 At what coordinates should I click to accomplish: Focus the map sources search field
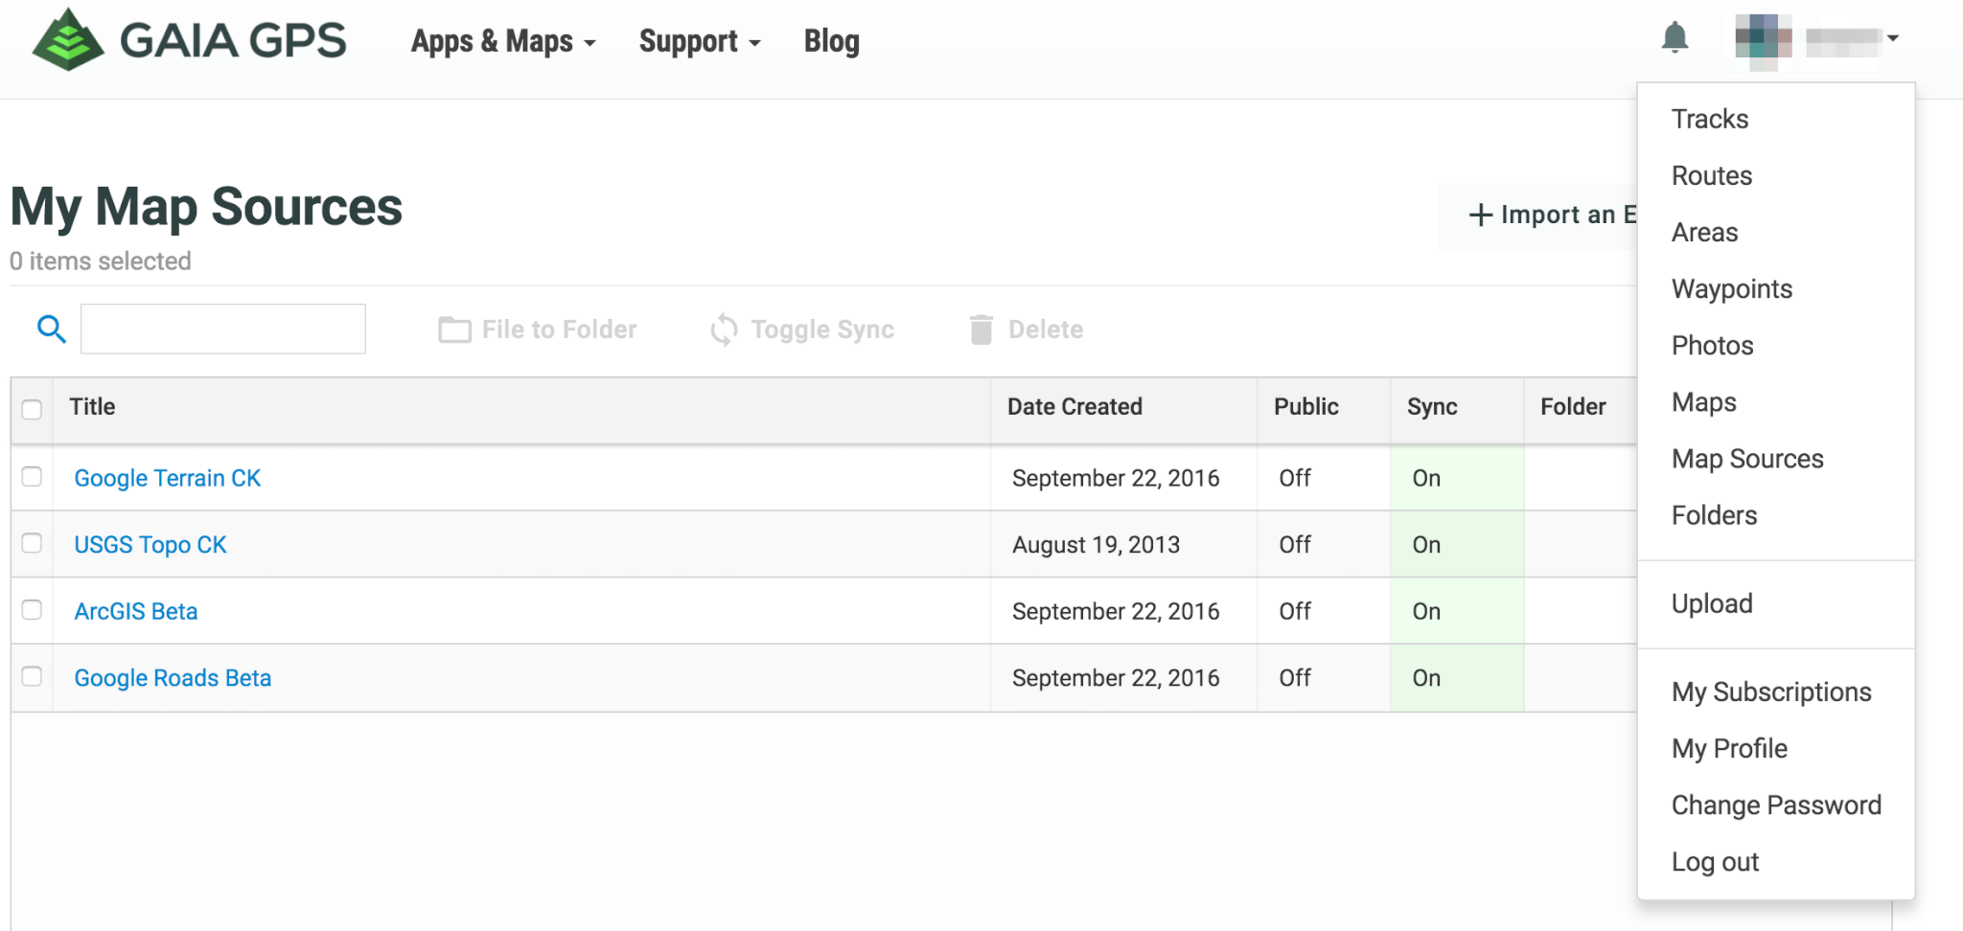pyautogui.click(x=223, y=329)
